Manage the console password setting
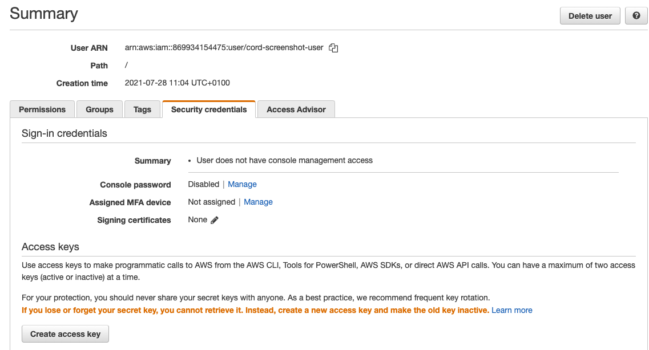 click(242, 184)
